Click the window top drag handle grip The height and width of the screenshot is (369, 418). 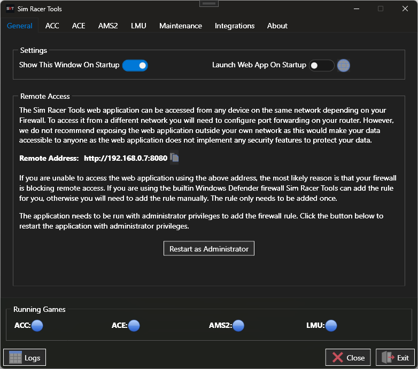click(x=209, y=3)
